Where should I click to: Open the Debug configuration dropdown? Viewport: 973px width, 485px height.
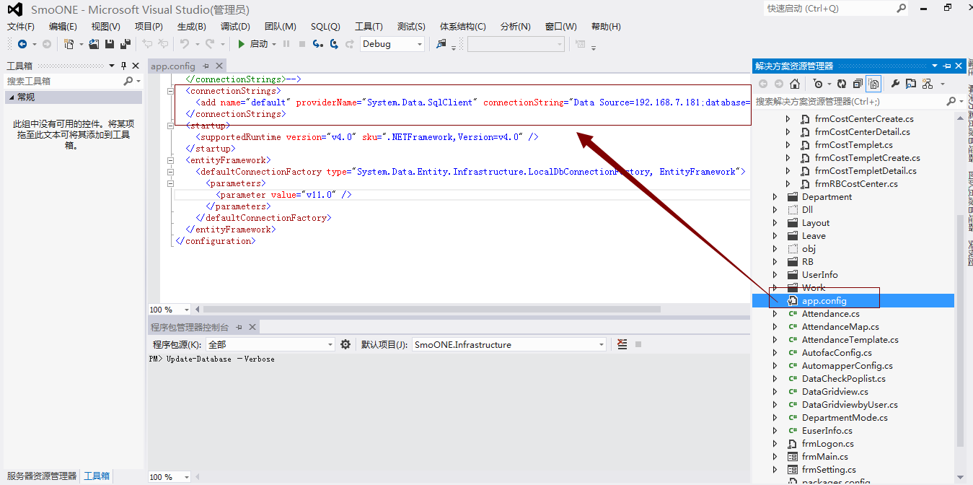pyautogui.click(x=392, y=44)
